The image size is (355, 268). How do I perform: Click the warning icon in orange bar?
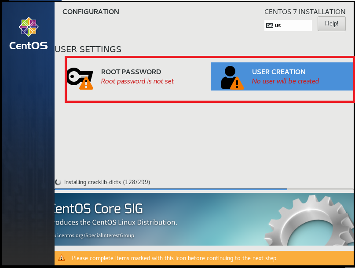point(61,258)
